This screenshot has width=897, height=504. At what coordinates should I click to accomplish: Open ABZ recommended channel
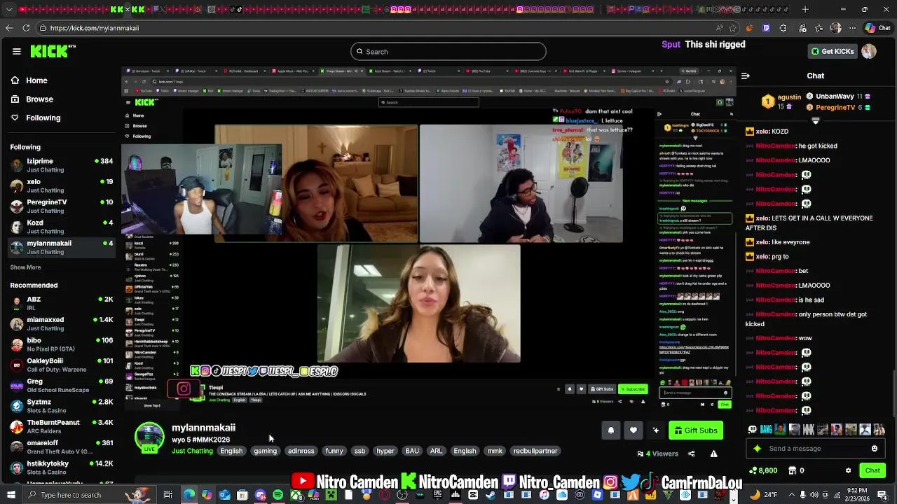click(x=60, y=303)
